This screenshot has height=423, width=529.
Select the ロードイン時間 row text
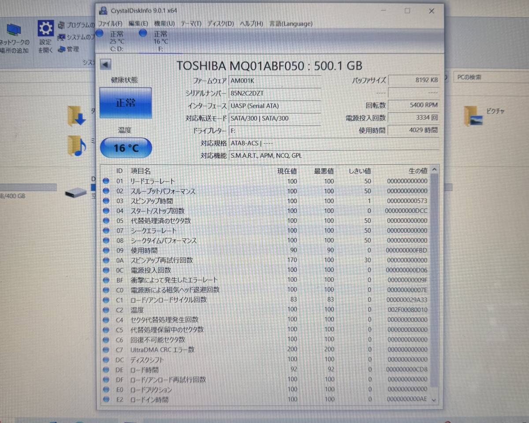[149, 400]
